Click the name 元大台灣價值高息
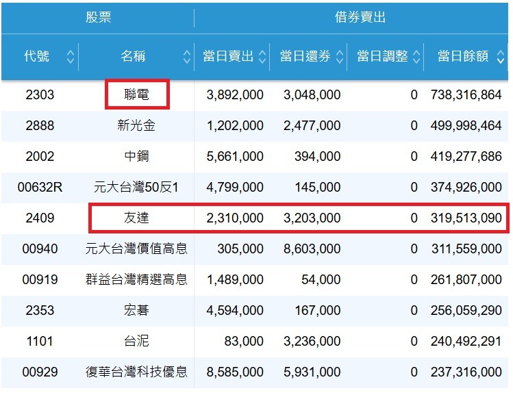 136,249
